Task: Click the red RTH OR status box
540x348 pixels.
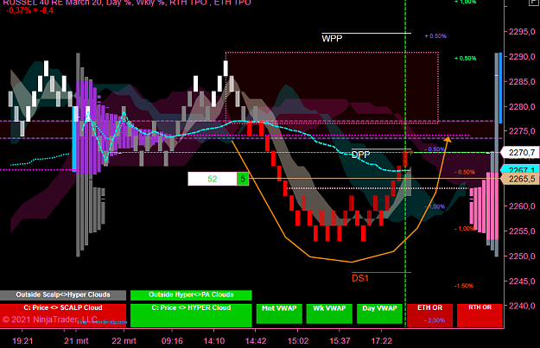Action: pos(480,315)
